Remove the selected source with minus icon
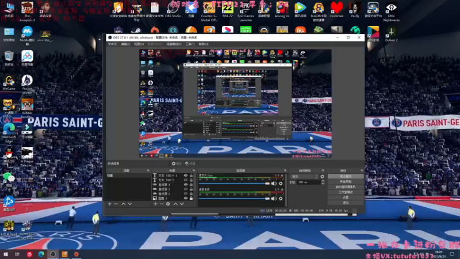This screenshot has height=259, width=460. tap(162, 204)
